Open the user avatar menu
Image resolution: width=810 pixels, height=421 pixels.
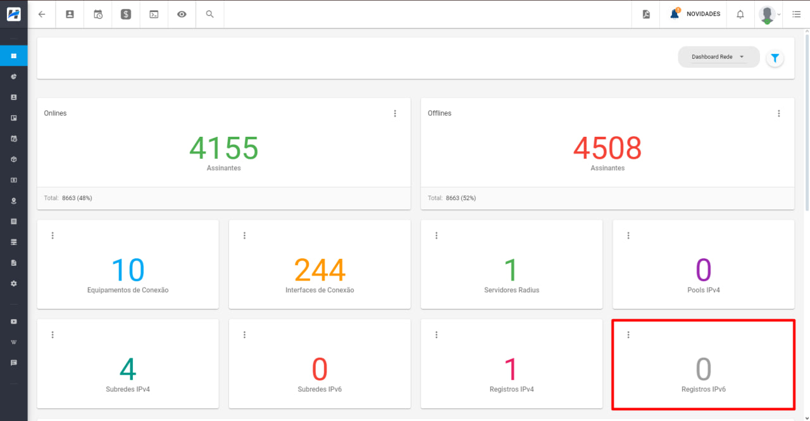pyautogui.click(x=769, y=15)
